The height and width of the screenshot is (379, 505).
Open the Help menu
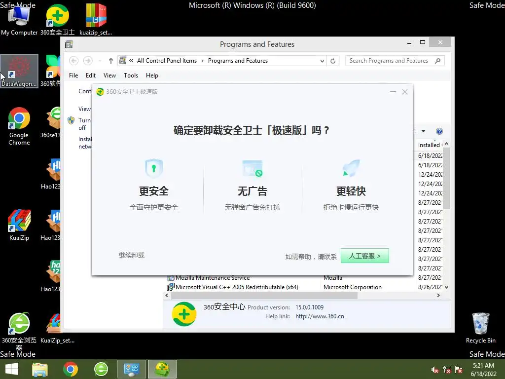(152, 76)
